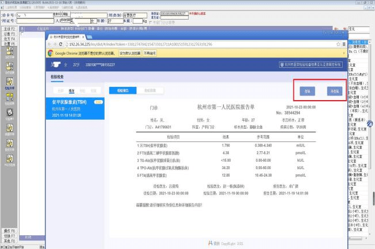The image size is (375, 249).
Task: Select the 检验检查 page tab
Action: pos(57,77)
